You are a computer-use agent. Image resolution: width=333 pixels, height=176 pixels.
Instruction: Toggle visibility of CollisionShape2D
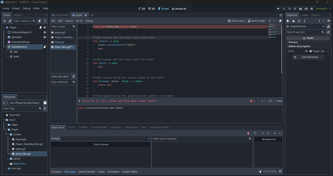coord(44,32)
